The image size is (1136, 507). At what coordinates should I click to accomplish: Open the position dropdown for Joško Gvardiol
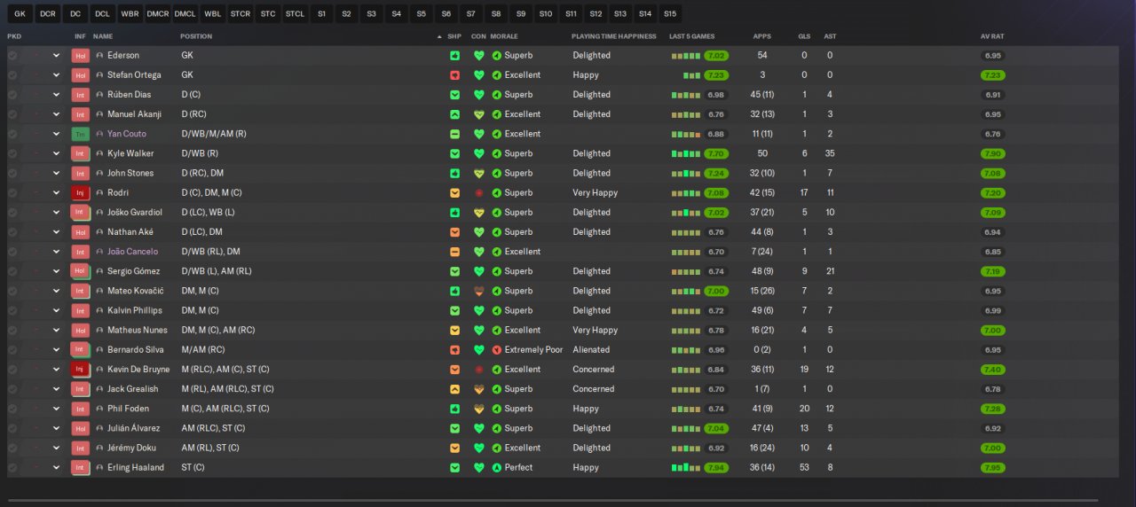57,213
